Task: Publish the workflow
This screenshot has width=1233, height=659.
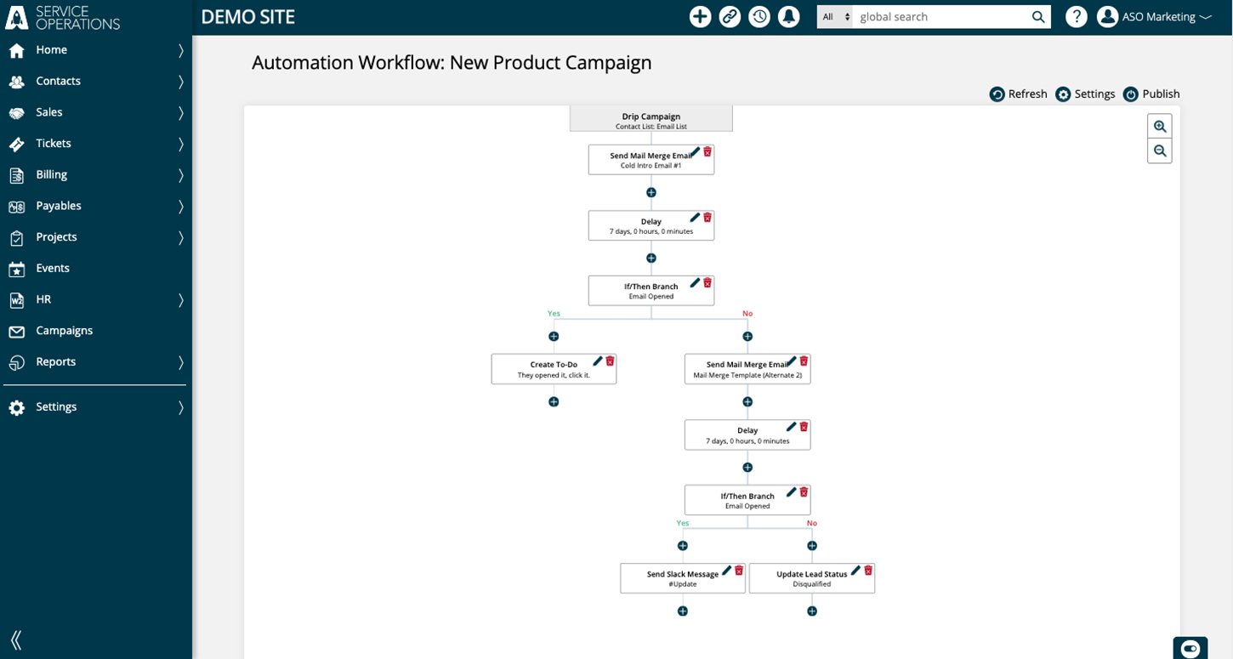Action: (1151, 94)
